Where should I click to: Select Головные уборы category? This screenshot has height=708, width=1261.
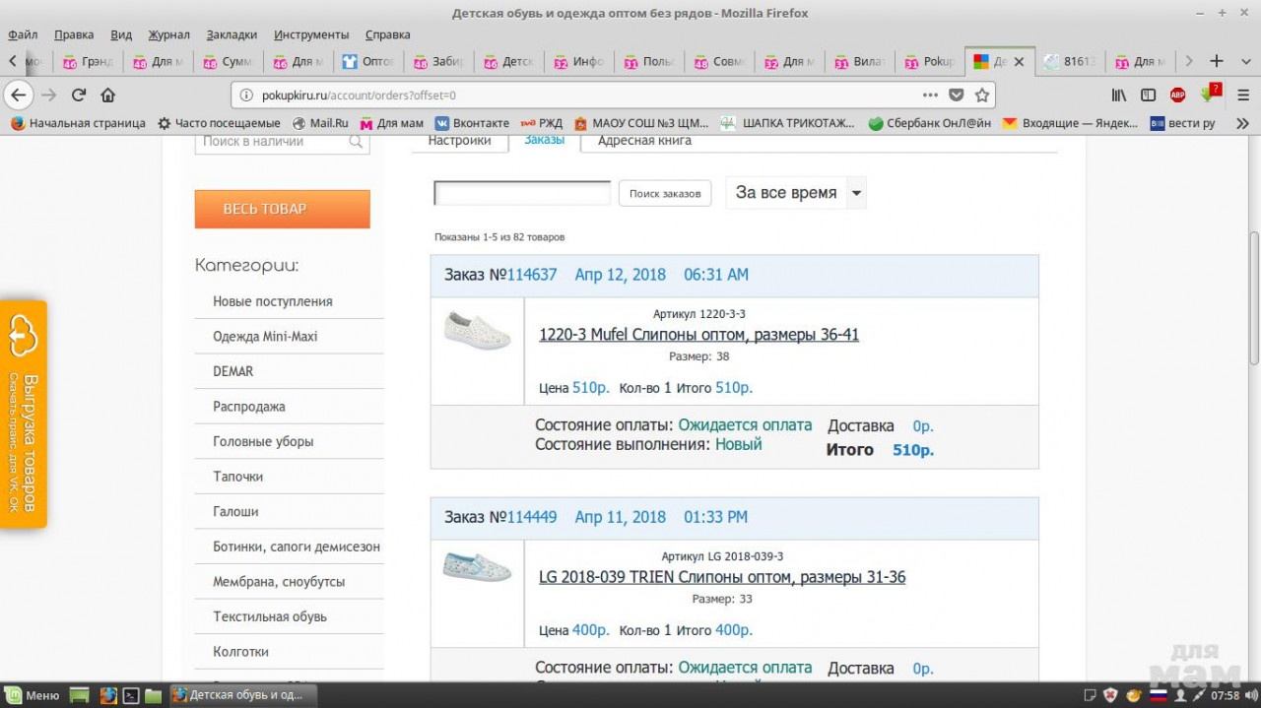(263, 441)
